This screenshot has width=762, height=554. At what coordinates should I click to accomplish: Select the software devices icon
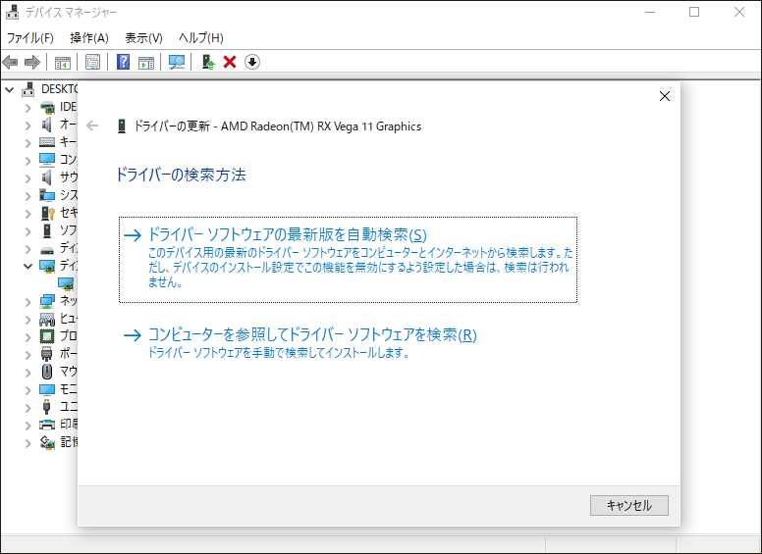click(47, 230)
